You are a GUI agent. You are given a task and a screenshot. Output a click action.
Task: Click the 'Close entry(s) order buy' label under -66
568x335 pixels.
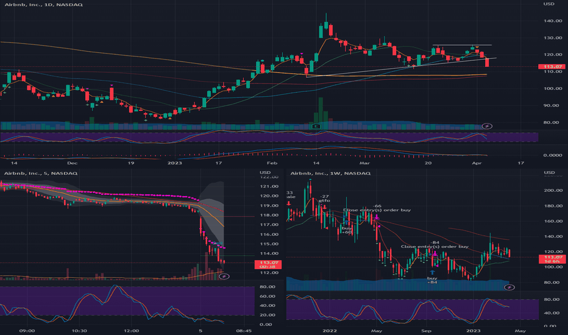377,210
